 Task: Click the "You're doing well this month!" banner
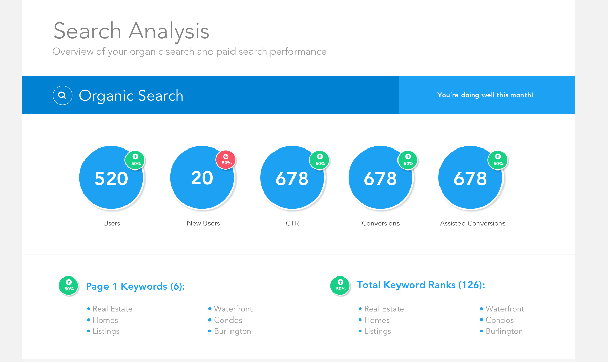(485, 95)
